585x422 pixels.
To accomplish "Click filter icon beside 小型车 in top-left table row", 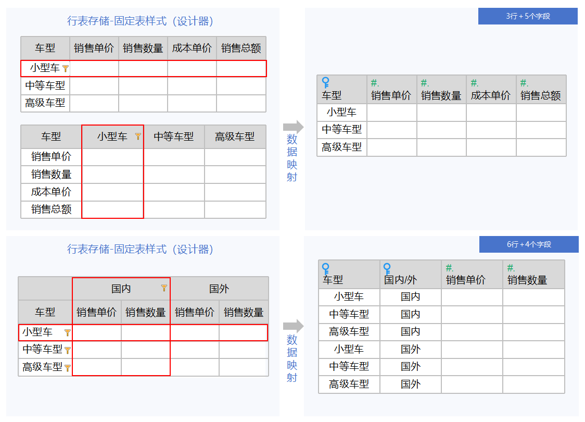I will [65, 68].
